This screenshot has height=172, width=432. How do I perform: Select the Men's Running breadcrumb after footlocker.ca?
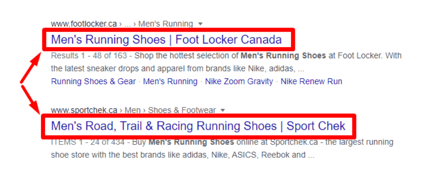click(166, 24)
